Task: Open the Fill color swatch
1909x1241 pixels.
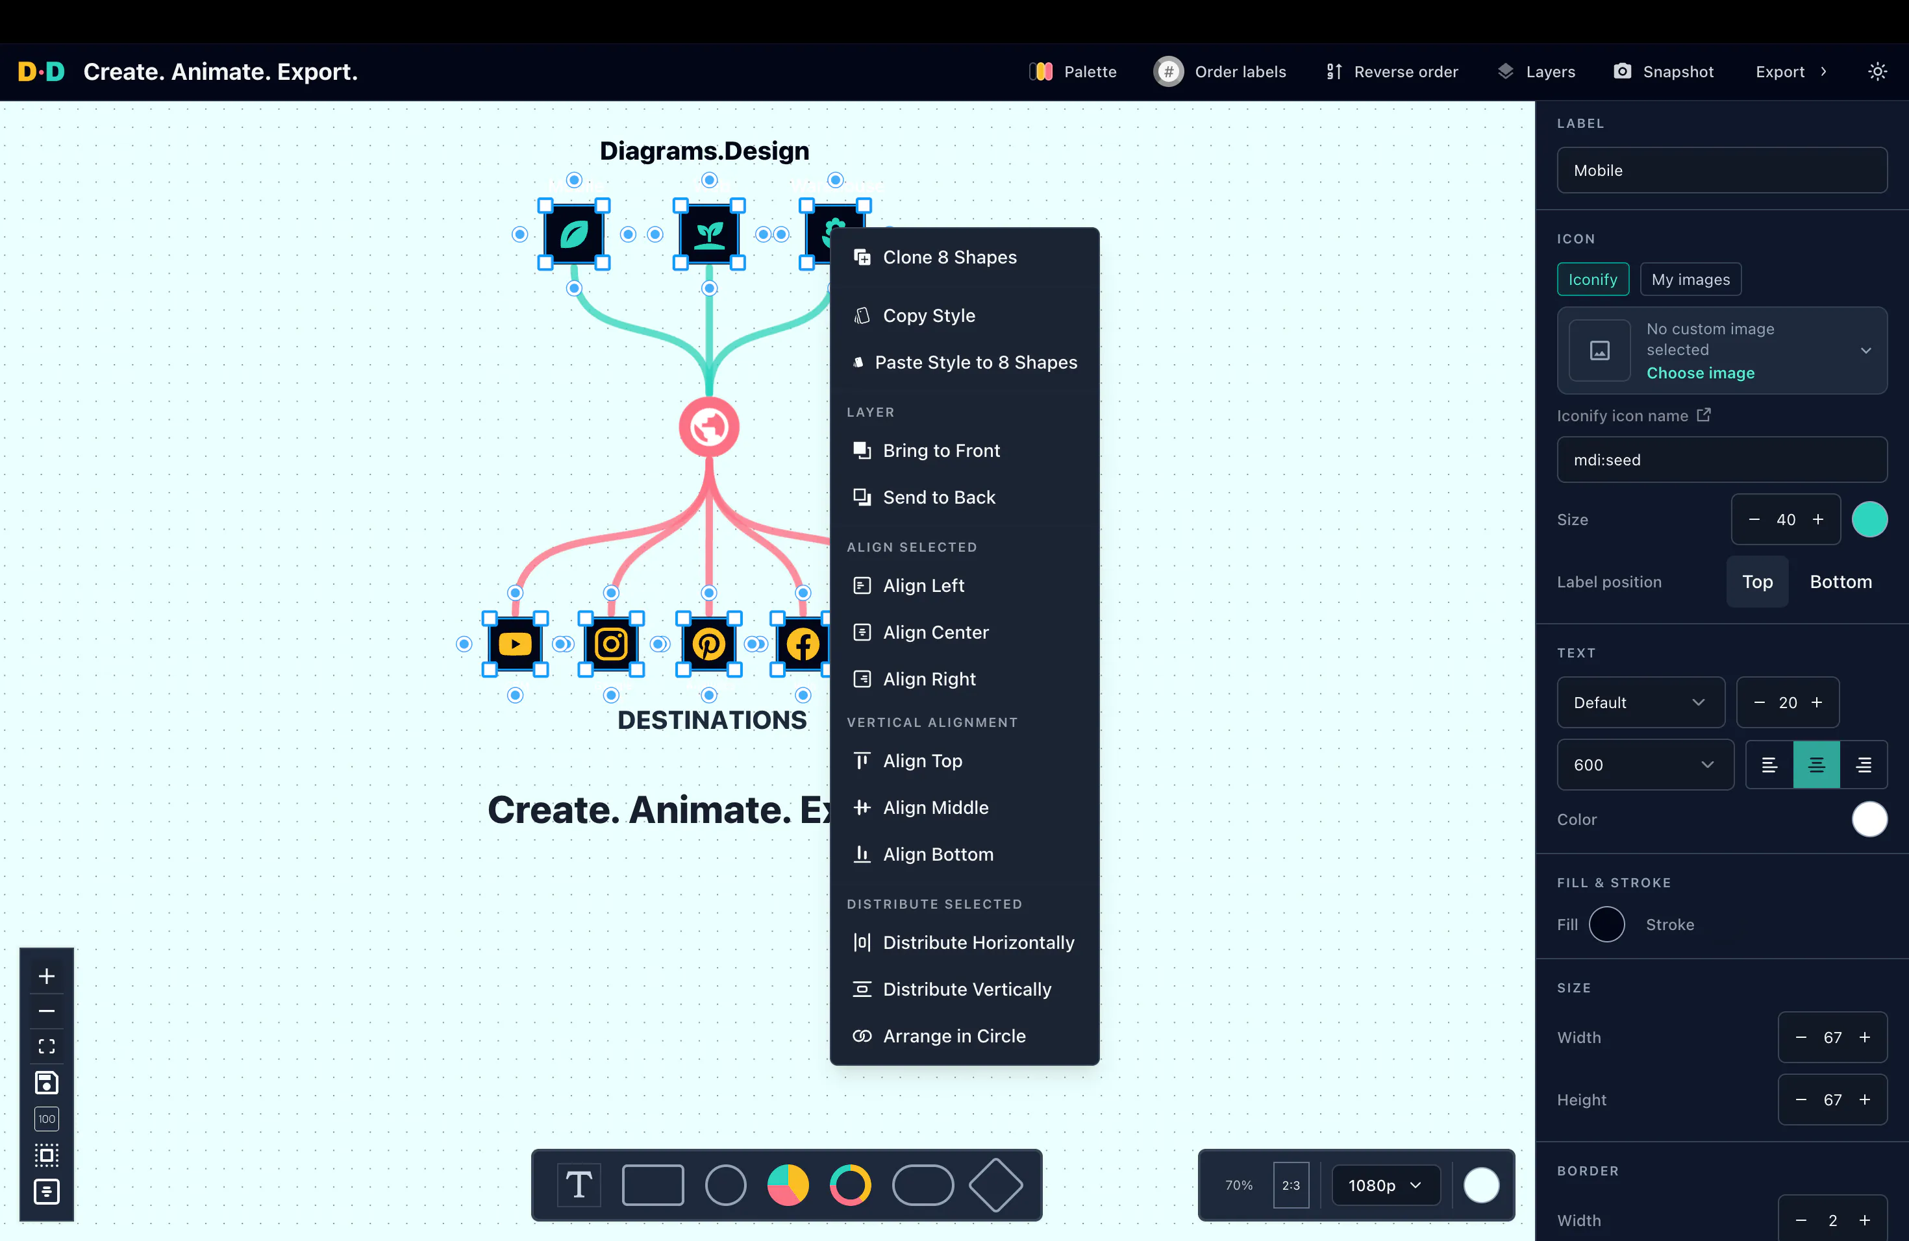Action: [x=1606, y=924]
